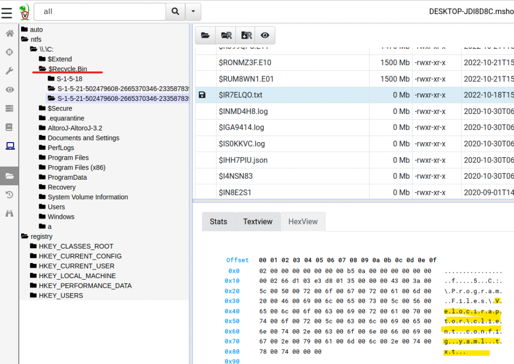Open the S-1-5-18 folder
Viewport: 514px width, 364px height.
[65, 79]
